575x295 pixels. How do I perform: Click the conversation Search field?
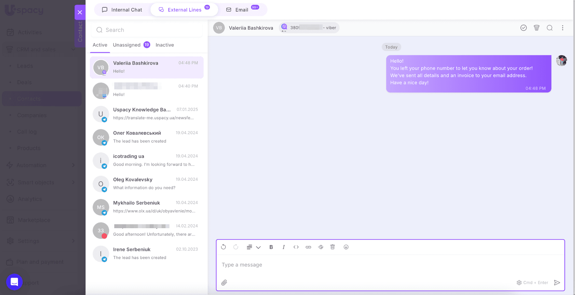(x=147, y=30)
